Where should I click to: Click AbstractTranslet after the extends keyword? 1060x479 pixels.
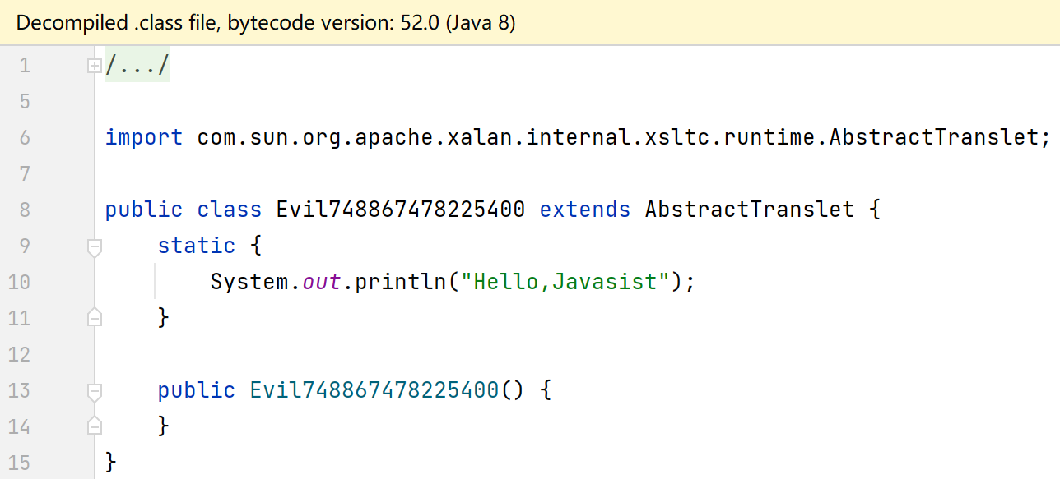tap(749, 210)
